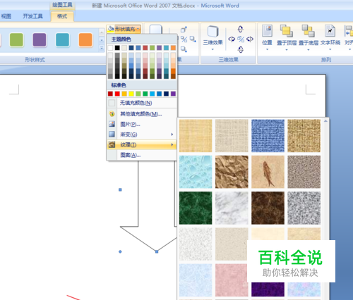Open the Shape Fill (形状填充) dropdown
Screen dimensions: 353x300
[124, 29]
